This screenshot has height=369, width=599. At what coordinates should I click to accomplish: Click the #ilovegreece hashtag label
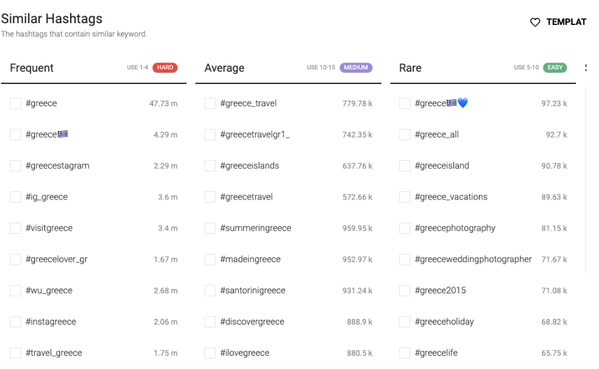(x=244, y=353)
